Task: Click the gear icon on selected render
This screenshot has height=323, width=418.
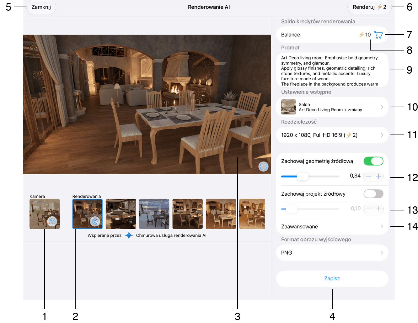Action: 95,221
